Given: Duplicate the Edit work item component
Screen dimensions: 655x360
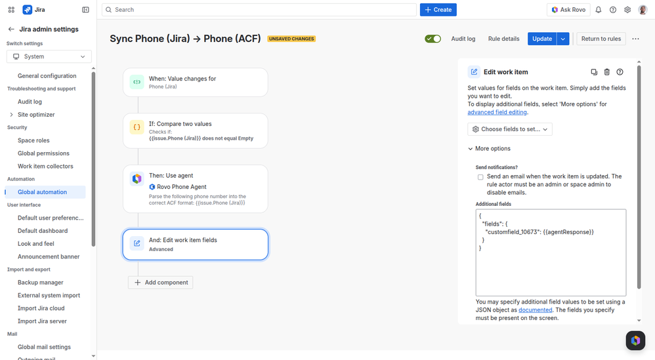Looking at the screenshot, I should pyautogui.click(x=594, y=71).
